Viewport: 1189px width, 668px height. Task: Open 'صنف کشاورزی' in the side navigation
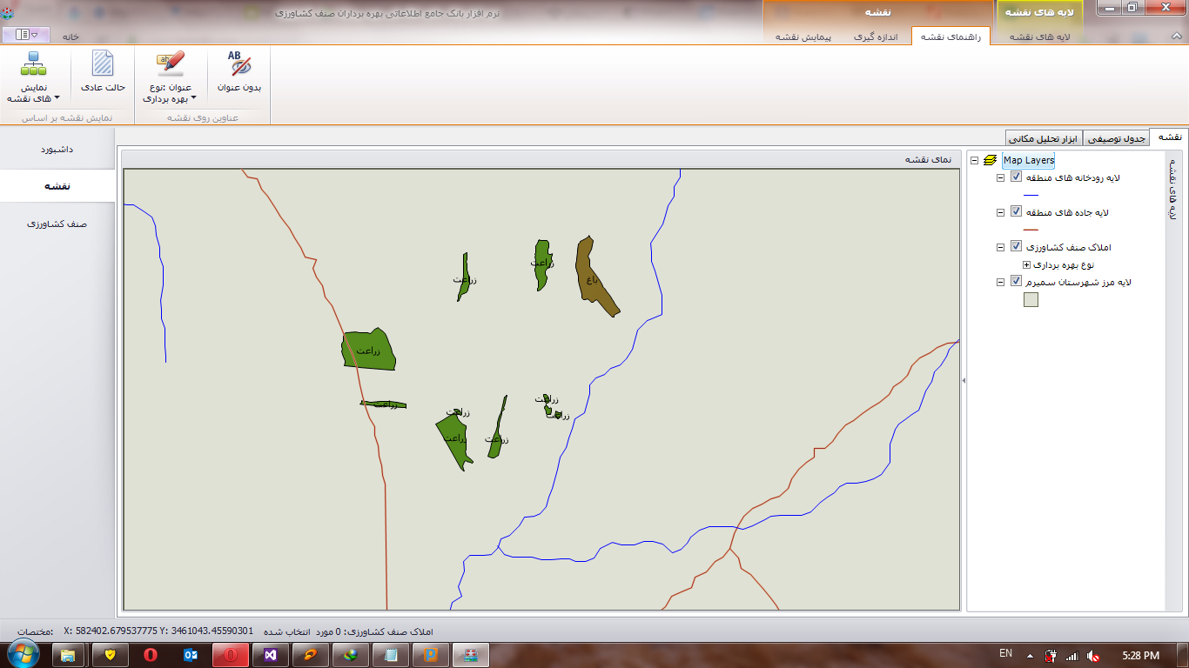[x=57, y=224]
